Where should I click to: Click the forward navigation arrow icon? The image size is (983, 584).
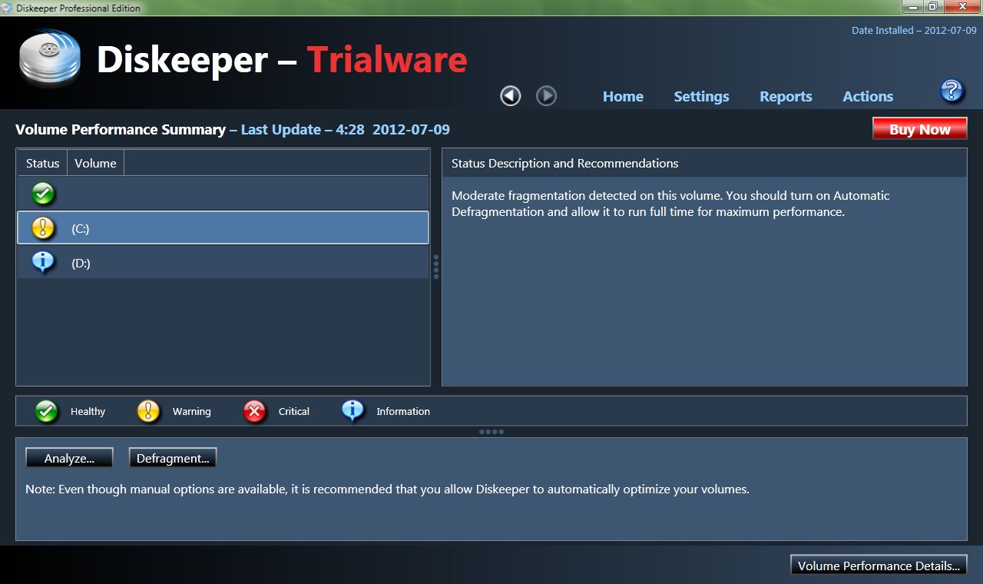pyautogui.click(x=546, y=95)
